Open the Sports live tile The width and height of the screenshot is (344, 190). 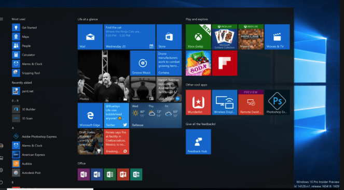(x=90, y=142)
